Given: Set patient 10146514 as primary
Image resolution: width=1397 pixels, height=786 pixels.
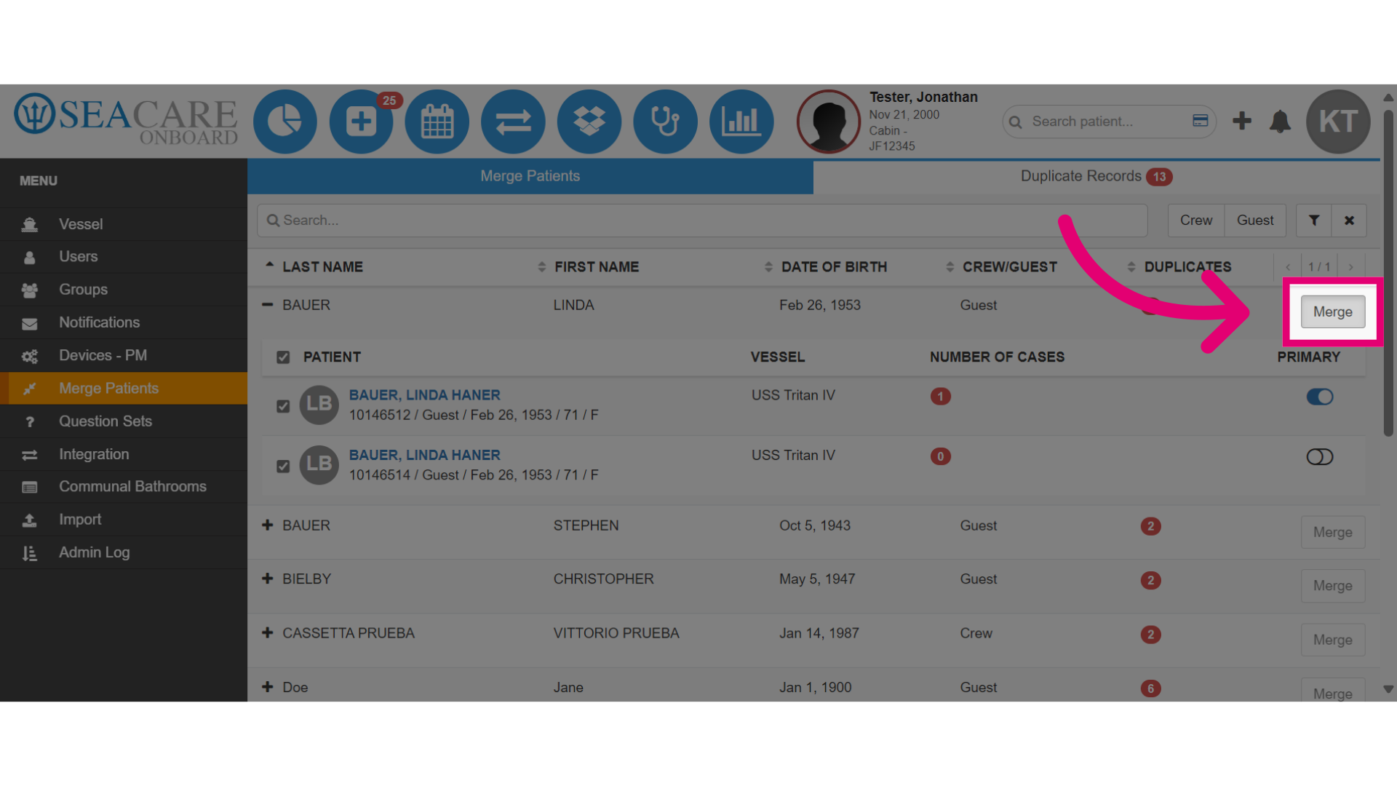Looking at the screenshot, I should click(1319, 457).
